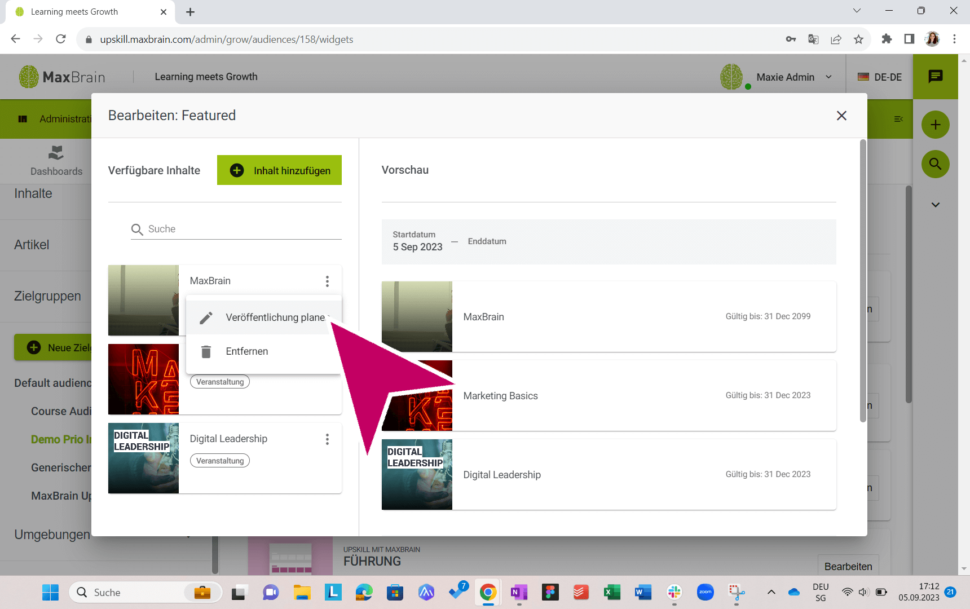Close the Bearbeiten: Featured dialog
The width and height of the screenshot is (970, 609).
pos(841,116)
